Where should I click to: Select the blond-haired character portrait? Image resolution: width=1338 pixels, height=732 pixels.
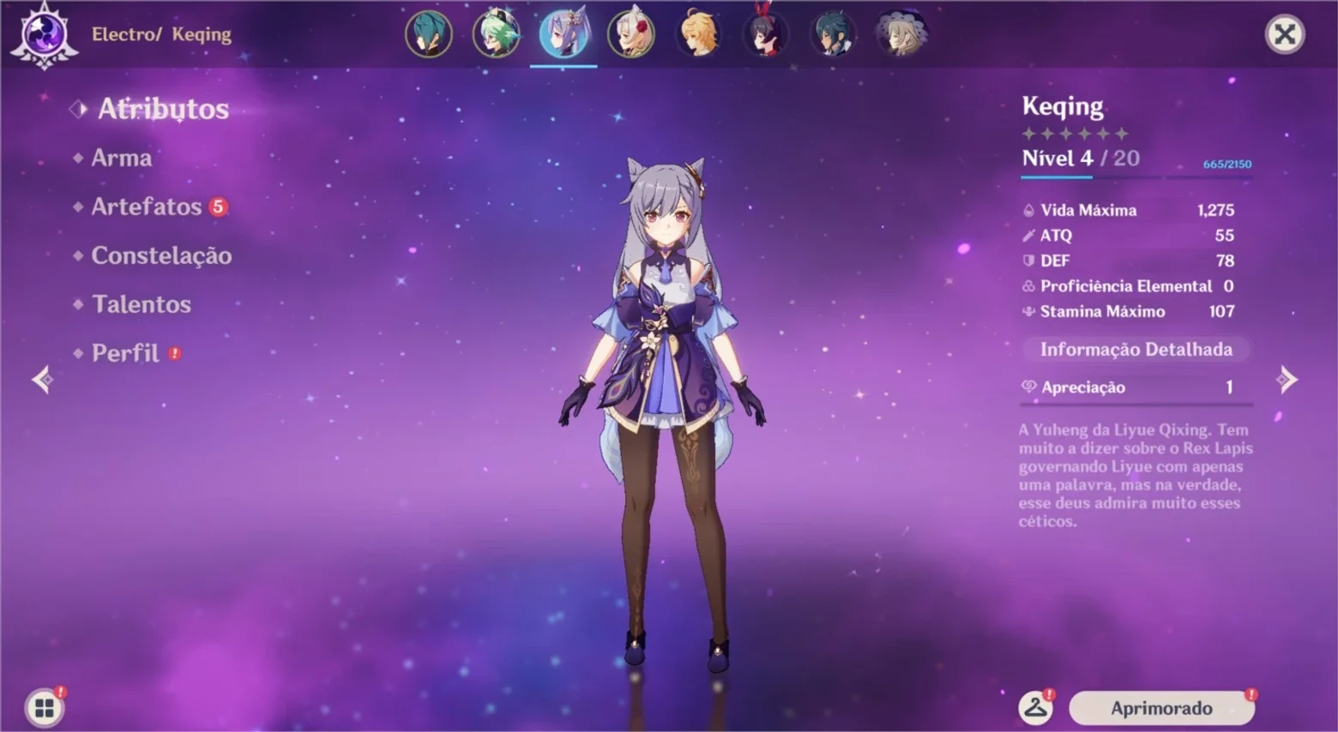tap(699, 34)
